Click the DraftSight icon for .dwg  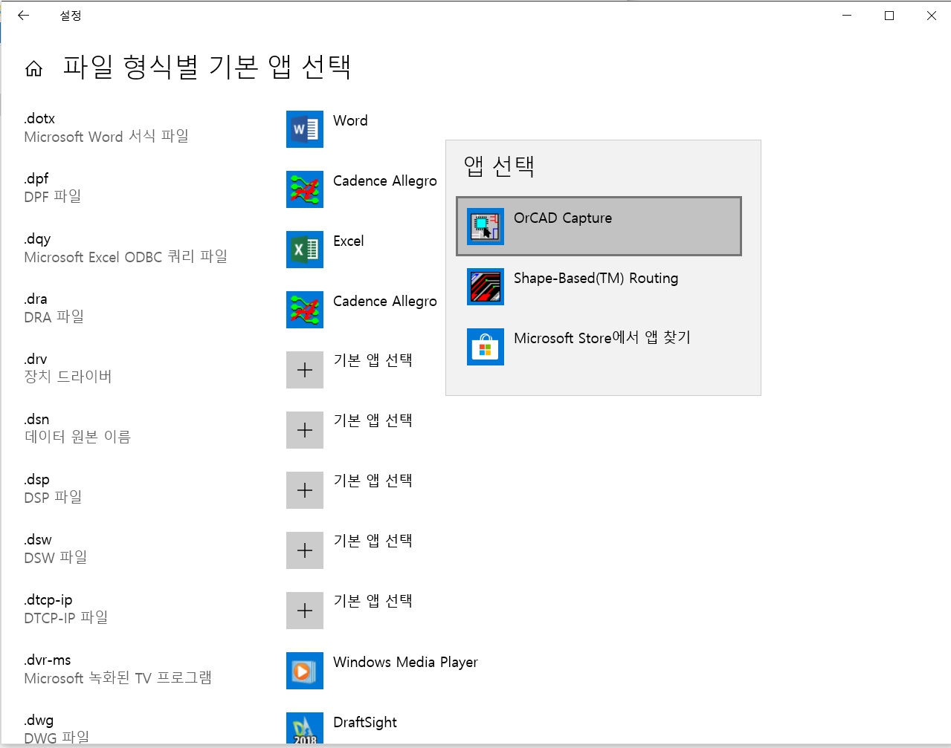click(305, 728)
